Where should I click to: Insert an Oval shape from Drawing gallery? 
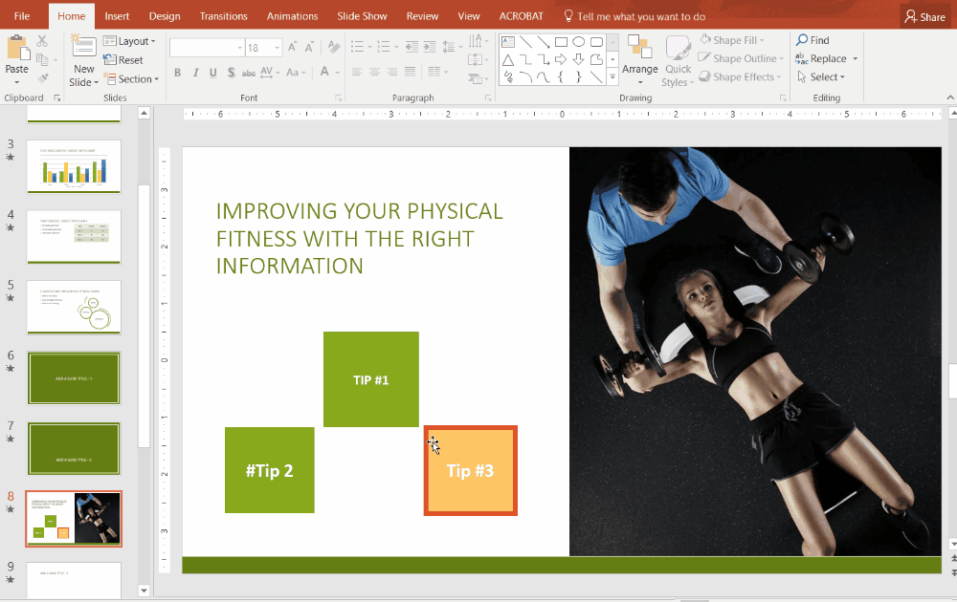click(x=580, y=41)
